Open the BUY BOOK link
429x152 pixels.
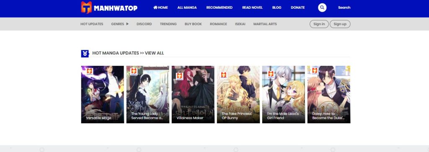tap(193, 24)
